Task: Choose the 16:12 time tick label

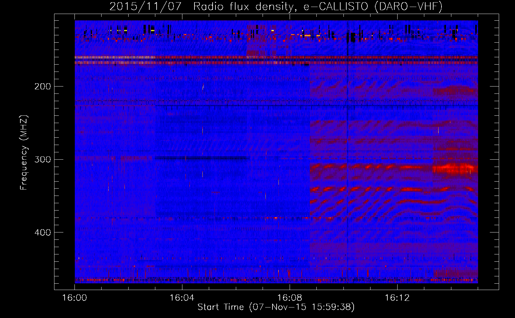Action: [397, 298]
